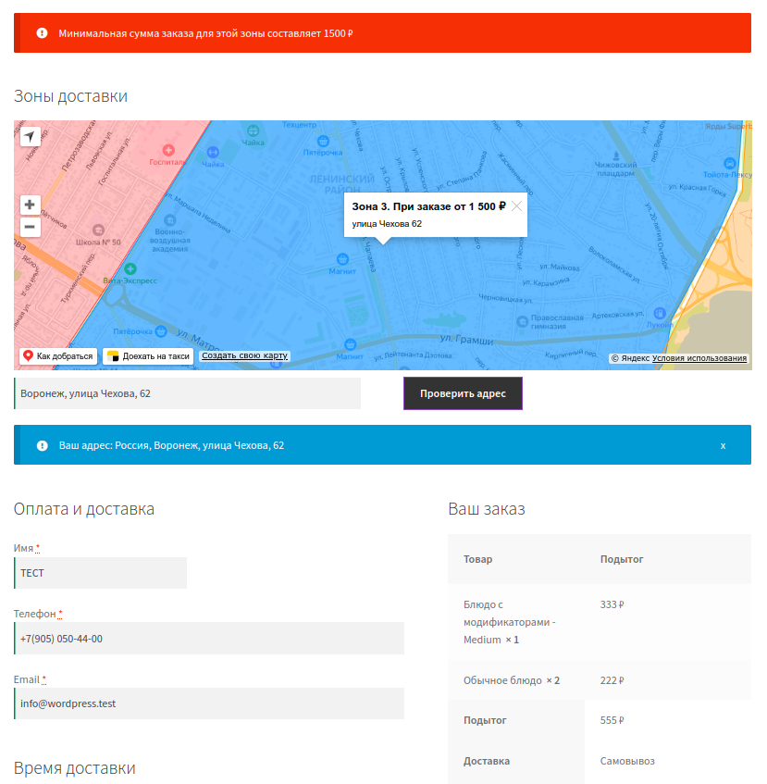Image resolution: width=767 pixels, height=784 pixels.
Task: Dismiss the Ваш адрес notice with x
Action: pyautogui.click(x=723, y=445)
